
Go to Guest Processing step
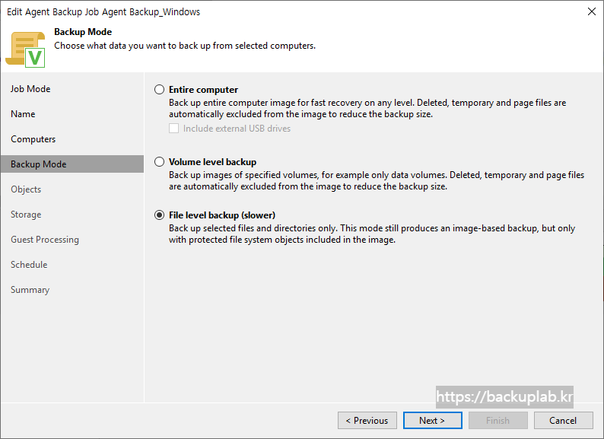(45, 240)
